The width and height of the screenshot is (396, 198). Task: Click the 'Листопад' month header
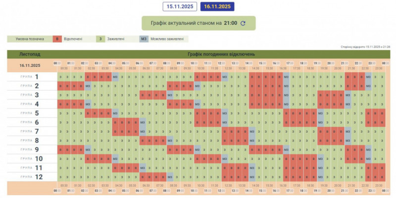coord(30,53)
